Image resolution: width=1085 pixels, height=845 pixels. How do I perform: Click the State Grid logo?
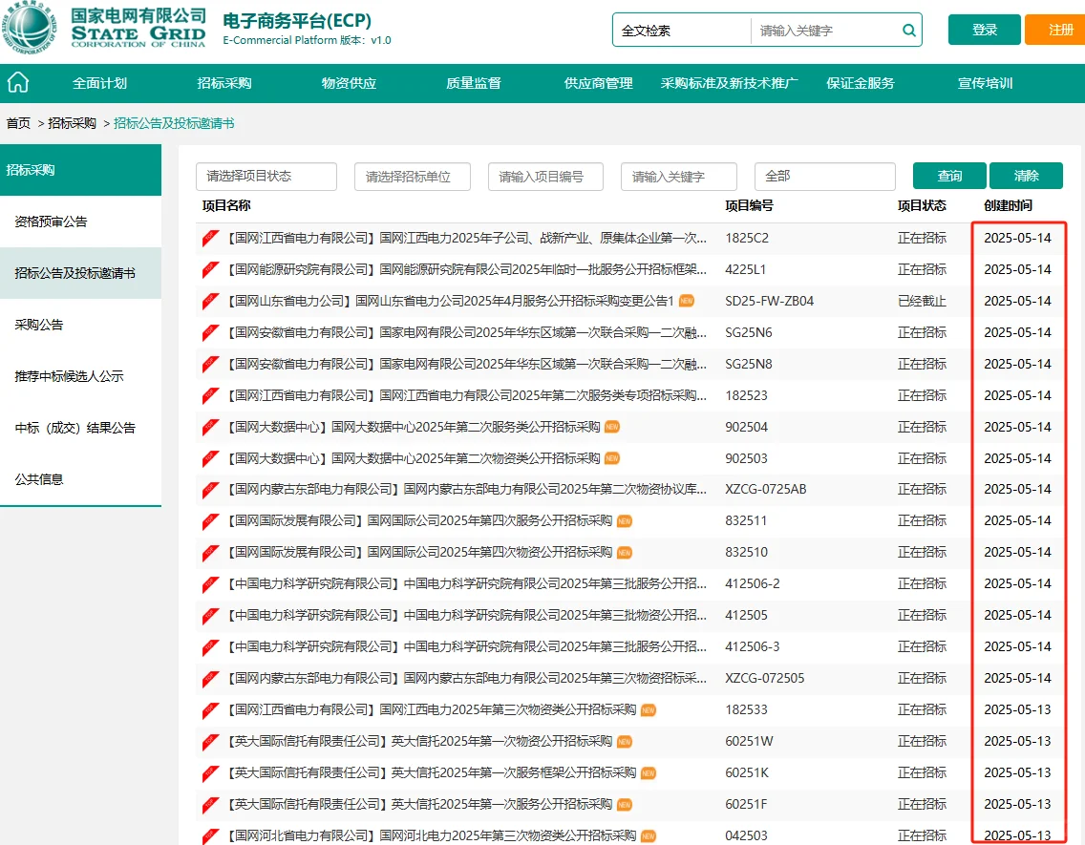click(29, 30)
